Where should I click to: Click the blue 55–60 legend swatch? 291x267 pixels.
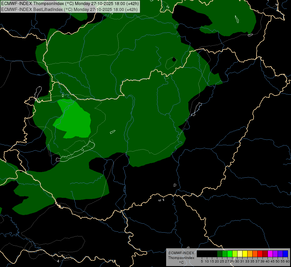(x=285, y=254)
